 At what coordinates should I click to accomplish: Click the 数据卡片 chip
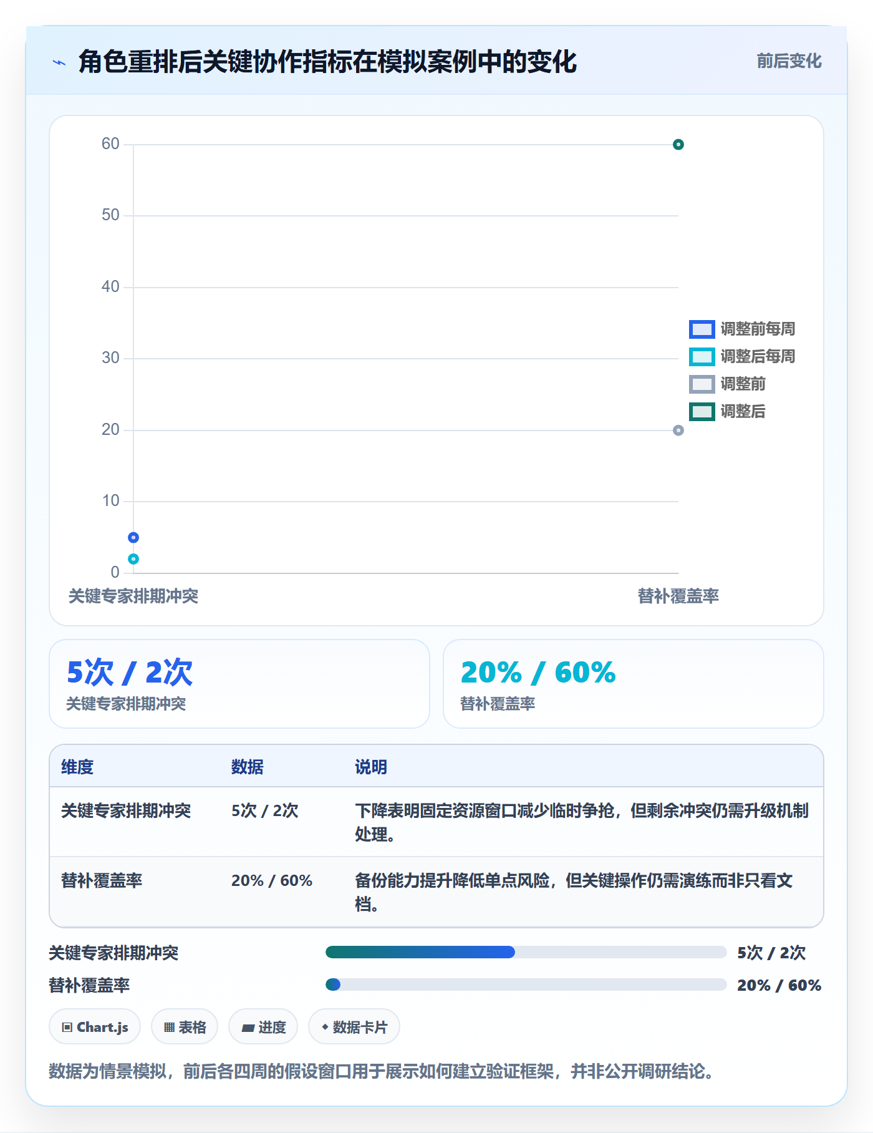[354, 1026]
